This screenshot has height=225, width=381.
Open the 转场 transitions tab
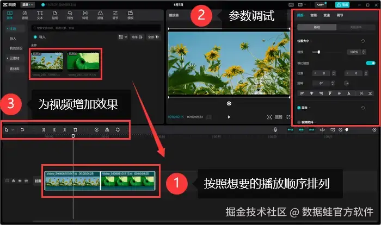pyautogui.click(x=85, y=15)
